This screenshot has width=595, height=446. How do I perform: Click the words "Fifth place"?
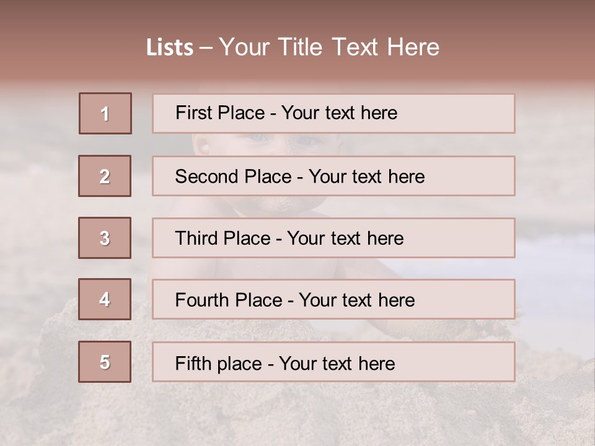pos(219,363)
